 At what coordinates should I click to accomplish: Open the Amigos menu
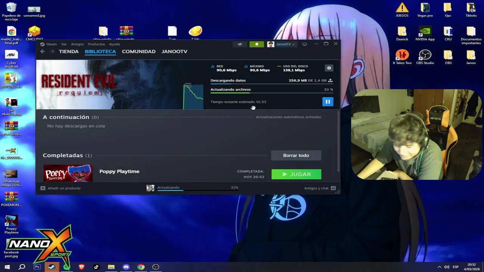(77, 44)
